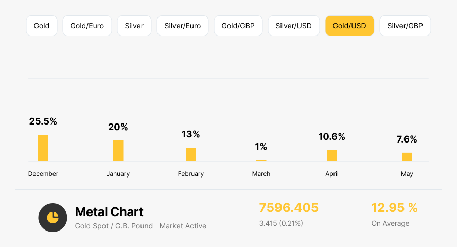Switch to Silver/USD tab
Image resolution: width=457 pixels, height=248 pixels.
(x=294, y=26)
